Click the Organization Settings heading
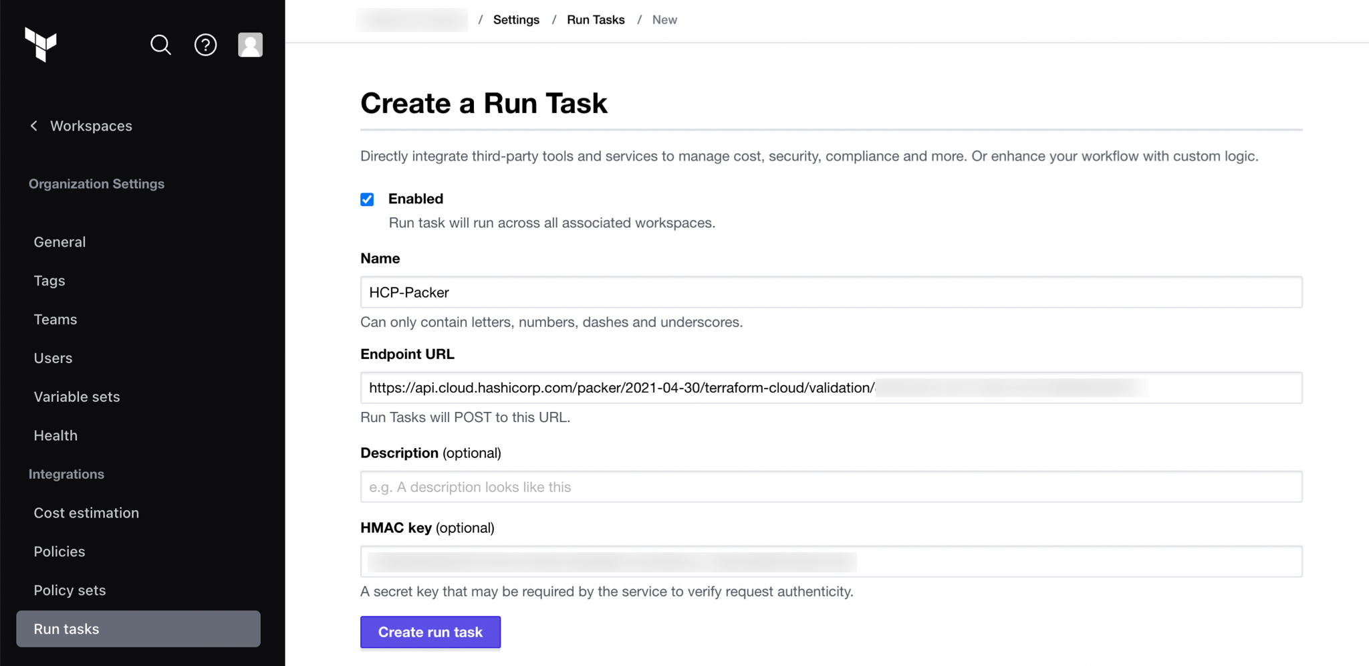This screenshot has width=1369, height=666. tap(96, 184)
